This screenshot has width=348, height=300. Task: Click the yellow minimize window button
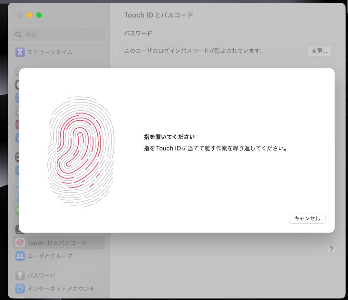tap(30, 15)
